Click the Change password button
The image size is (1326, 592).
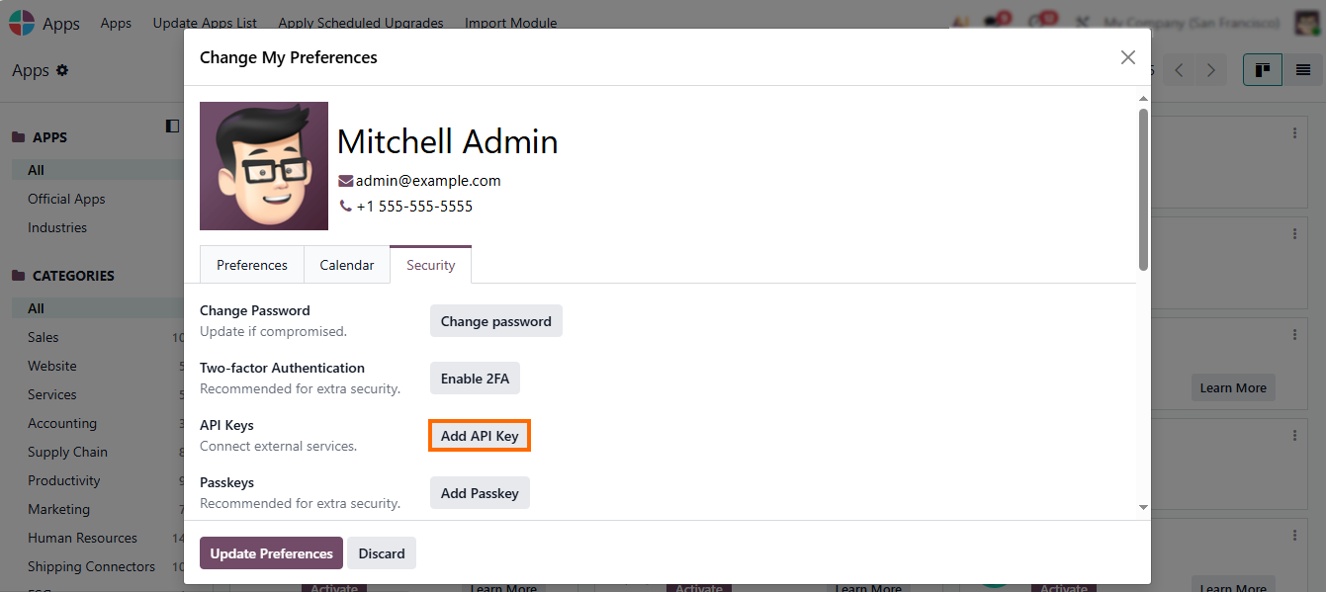(x=495, y=321)
